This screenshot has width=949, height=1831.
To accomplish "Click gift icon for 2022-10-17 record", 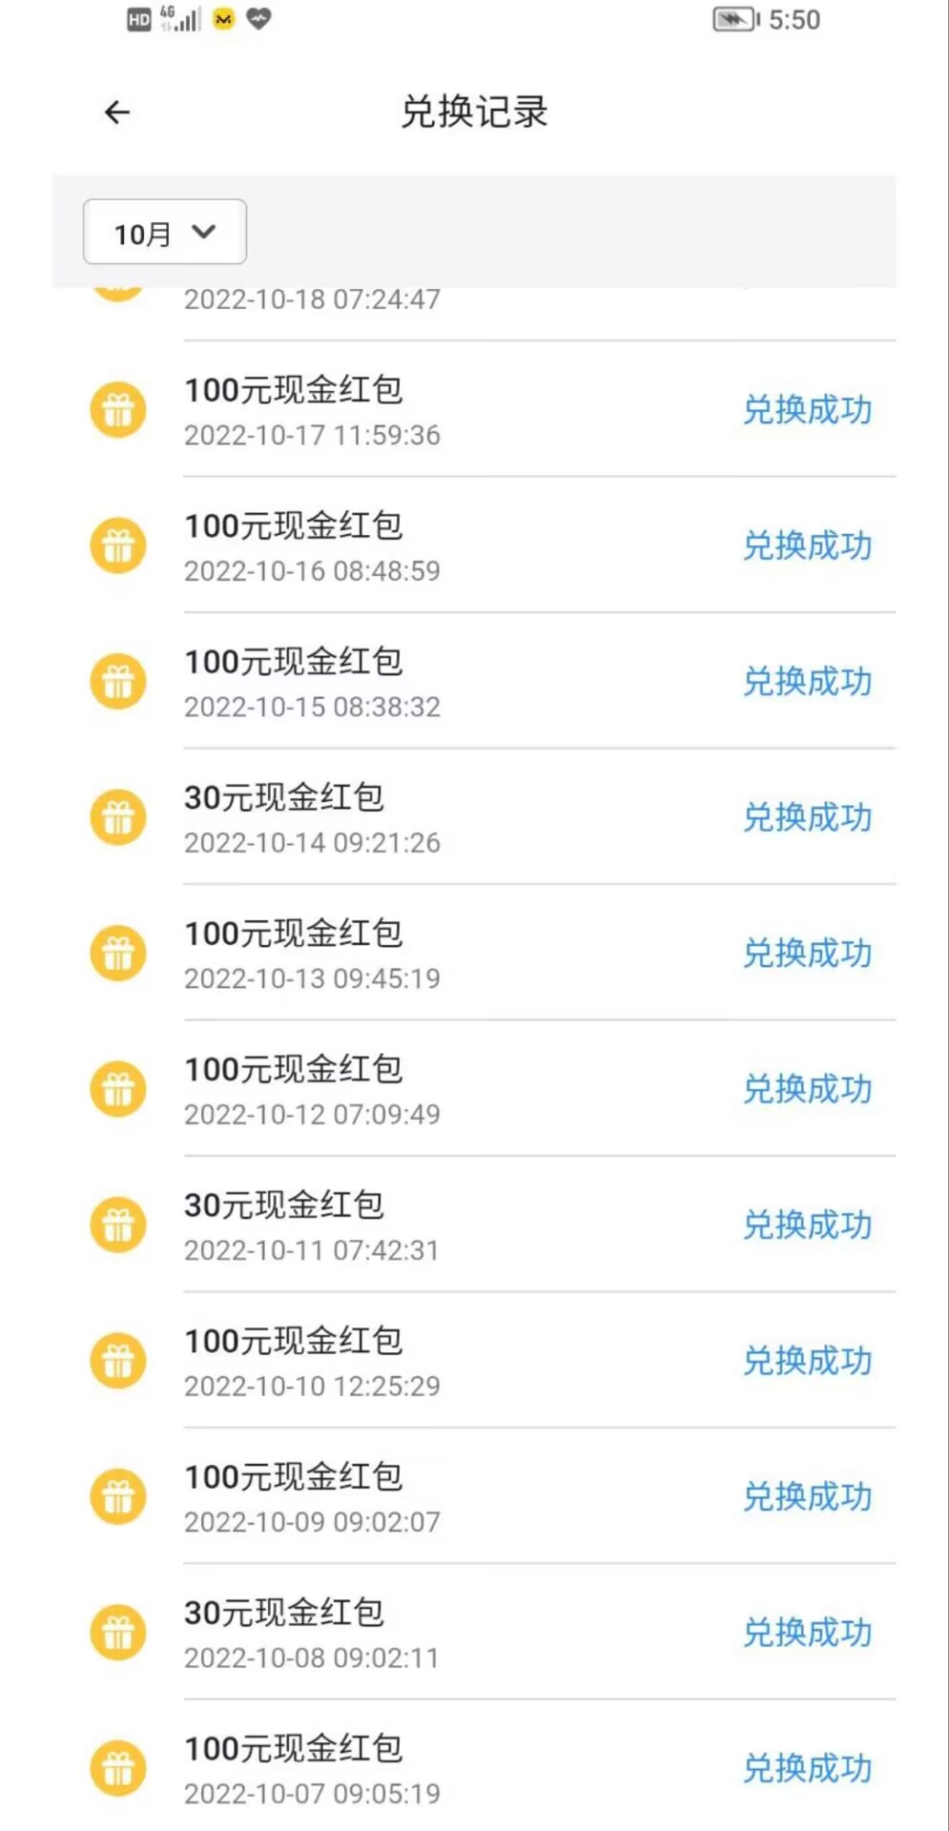I will 118,410.
